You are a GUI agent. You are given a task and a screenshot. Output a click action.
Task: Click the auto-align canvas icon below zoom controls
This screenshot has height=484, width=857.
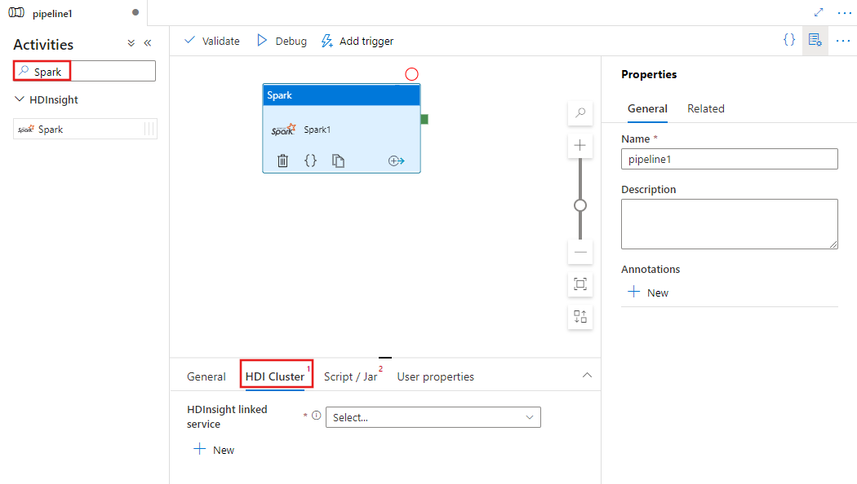tap(579, 317)
